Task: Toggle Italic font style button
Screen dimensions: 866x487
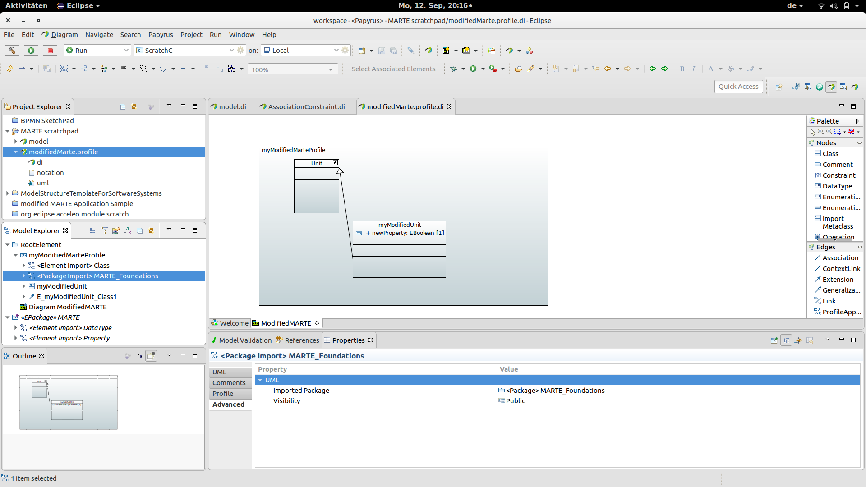Action: [x=694, y=69]
